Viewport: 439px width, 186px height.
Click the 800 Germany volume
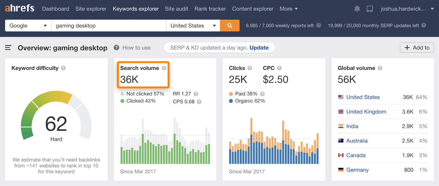(409, 170)
